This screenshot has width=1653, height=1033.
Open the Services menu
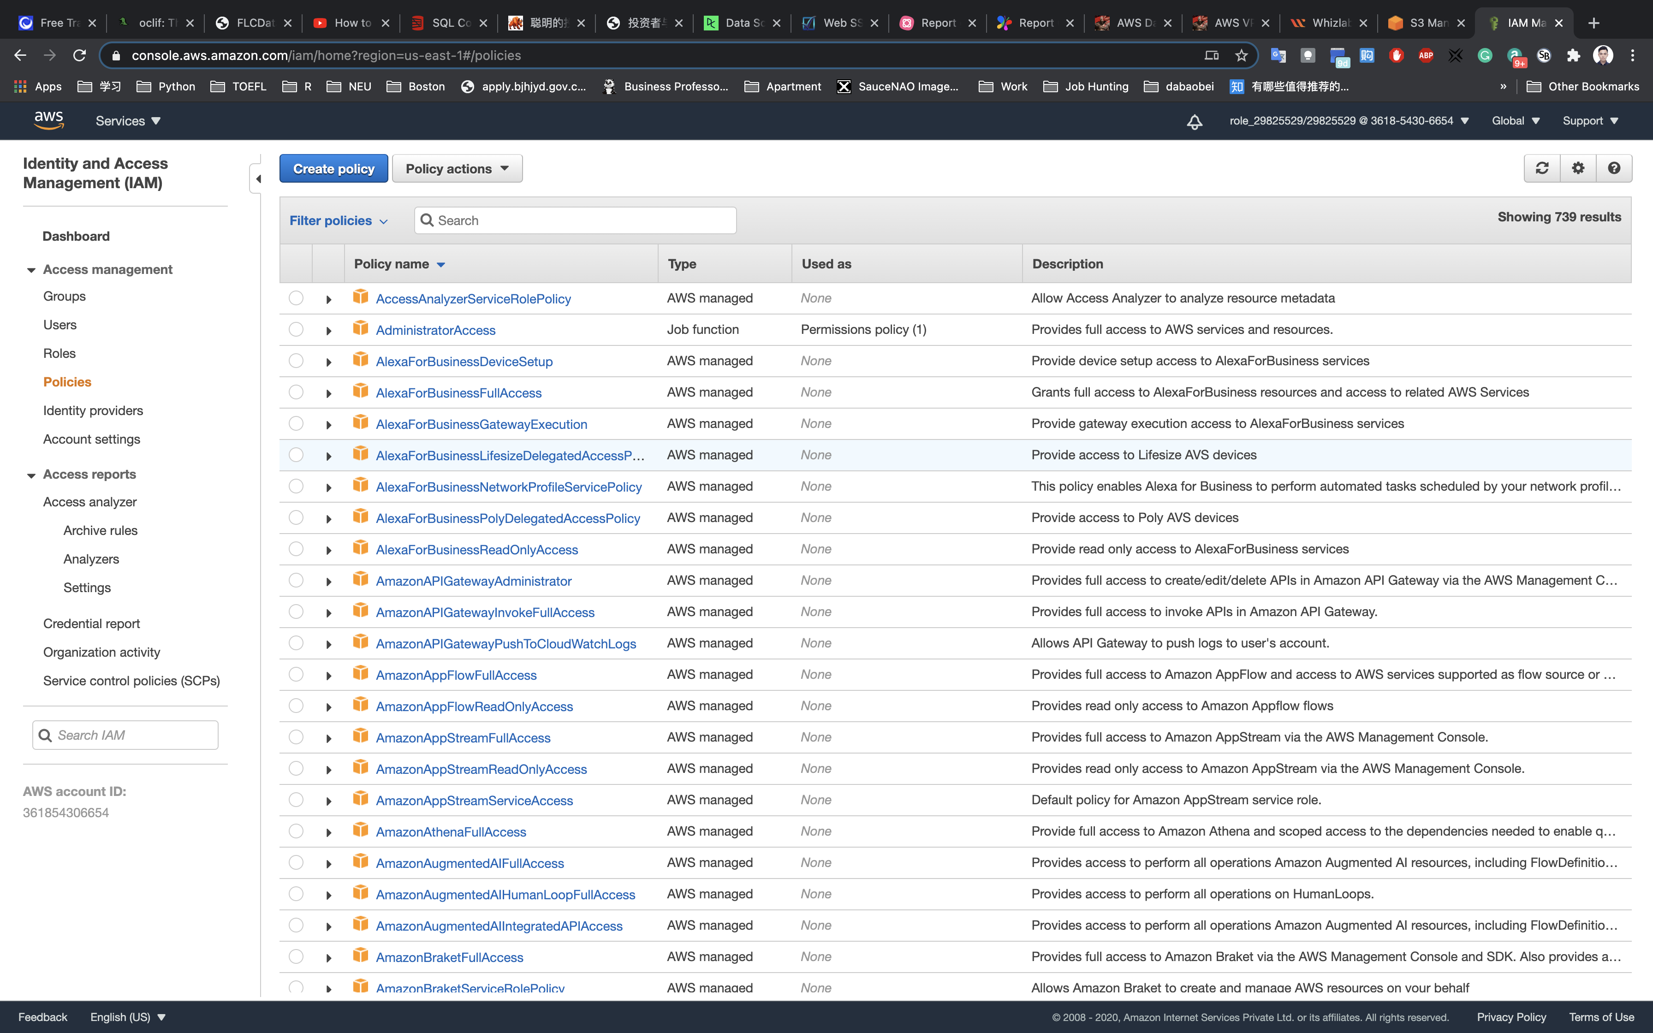[x=128, y=121]
